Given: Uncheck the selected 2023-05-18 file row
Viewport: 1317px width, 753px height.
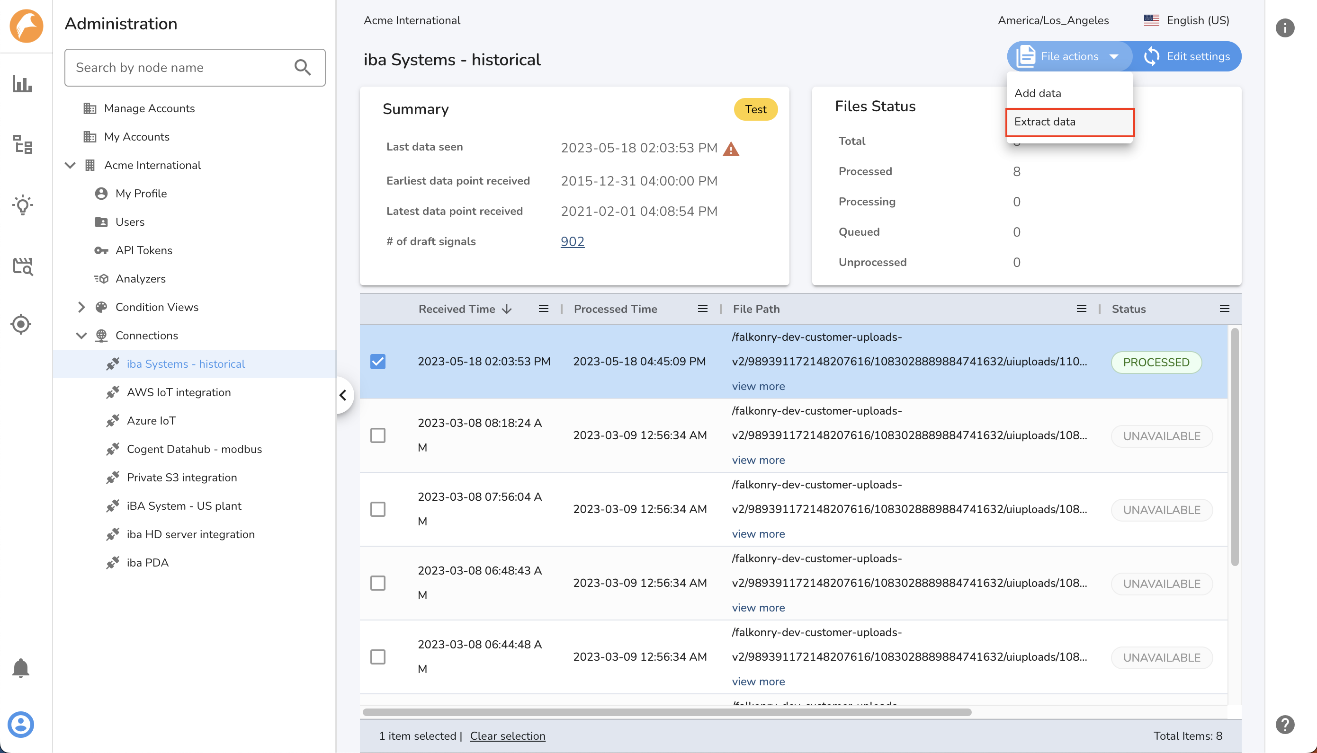Looking at the screenshot, I should click(x=378, y=362).
